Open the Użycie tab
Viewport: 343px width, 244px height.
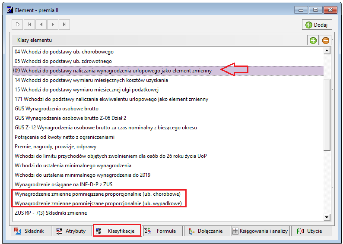pos(311,231)
